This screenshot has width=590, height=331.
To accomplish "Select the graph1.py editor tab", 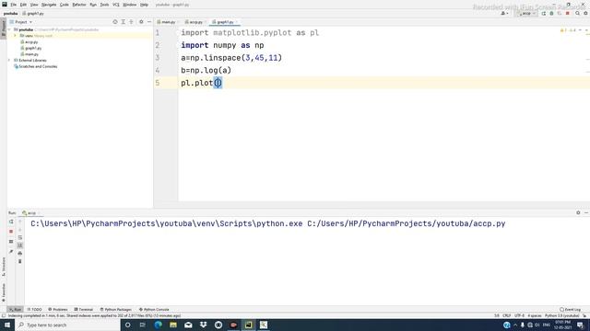I will click(225, 22).
